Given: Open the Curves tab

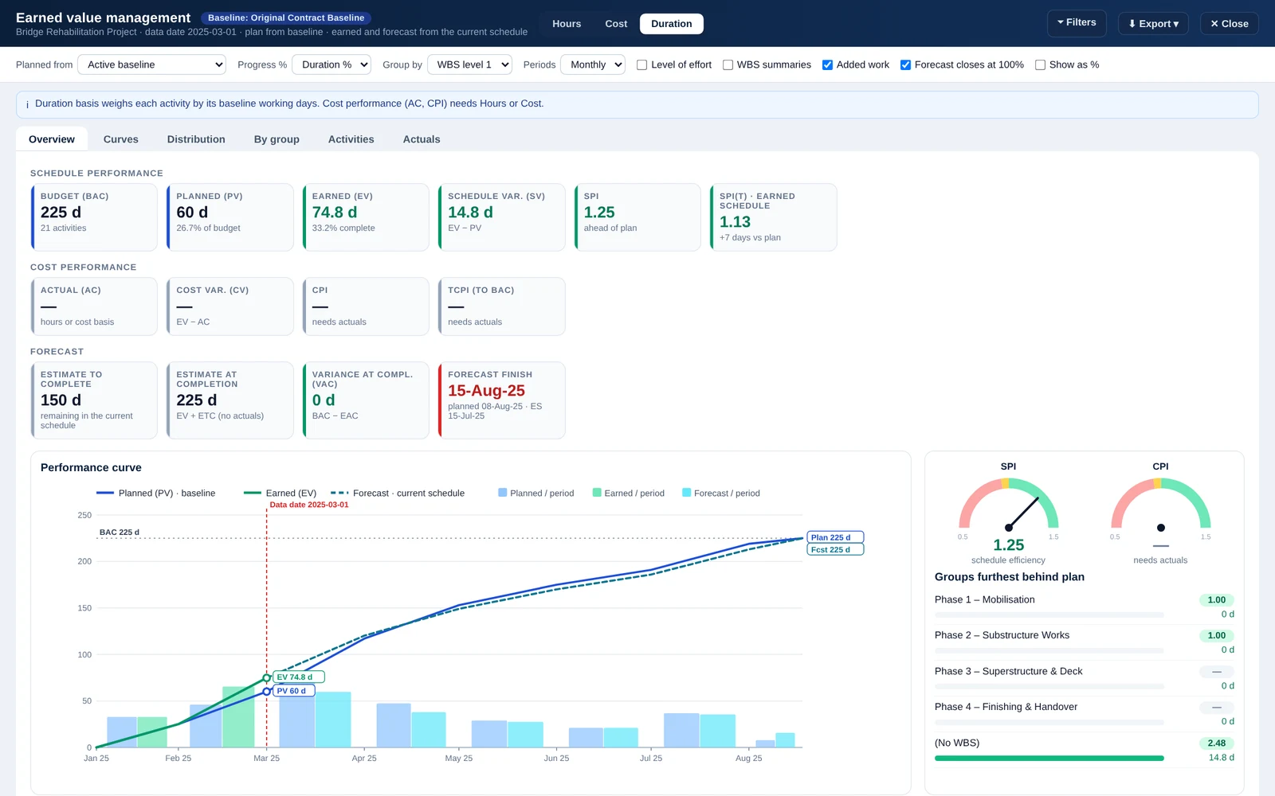Looking at the screenshot, I should [x=121, y=139].
